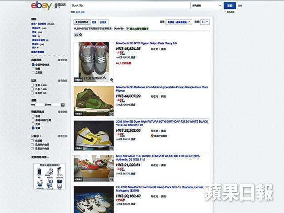Select the 香港 item location radio button

(33, 116)
